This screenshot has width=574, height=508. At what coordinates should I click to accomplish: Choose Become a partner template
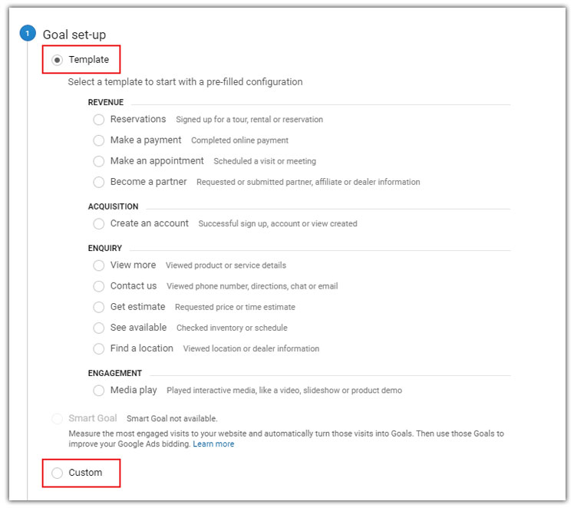[x=98, y=182]
